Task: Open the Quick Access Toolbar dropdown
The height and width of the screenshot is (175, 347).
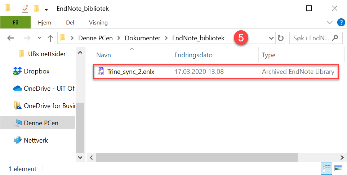Action: tap(46, 9)
